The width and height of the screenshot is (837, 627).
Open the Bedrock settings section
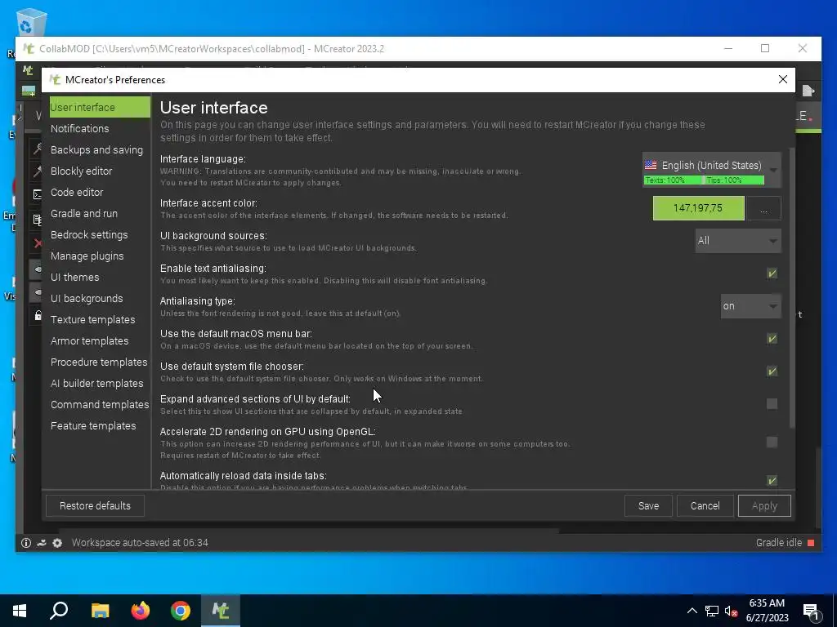click(89, 235)
